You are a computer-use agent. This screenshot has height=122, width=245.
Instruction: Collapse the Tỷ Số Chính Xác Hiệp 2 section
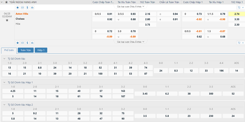point(4,105)
